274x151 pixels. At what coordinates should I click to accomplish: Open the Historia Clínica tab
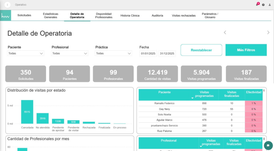(130, 16)
